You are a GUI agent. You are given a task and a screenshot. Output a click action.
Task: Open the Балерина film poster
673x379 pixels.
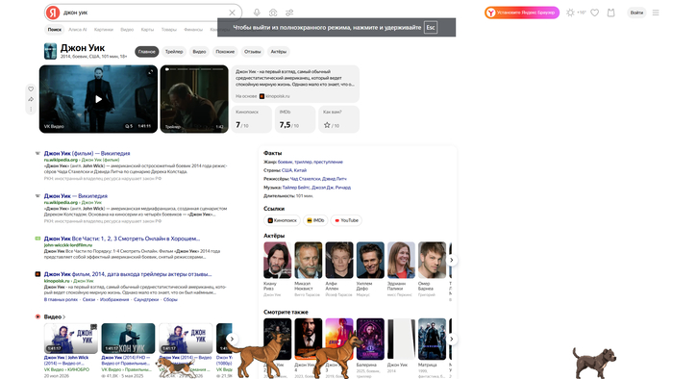370,339
